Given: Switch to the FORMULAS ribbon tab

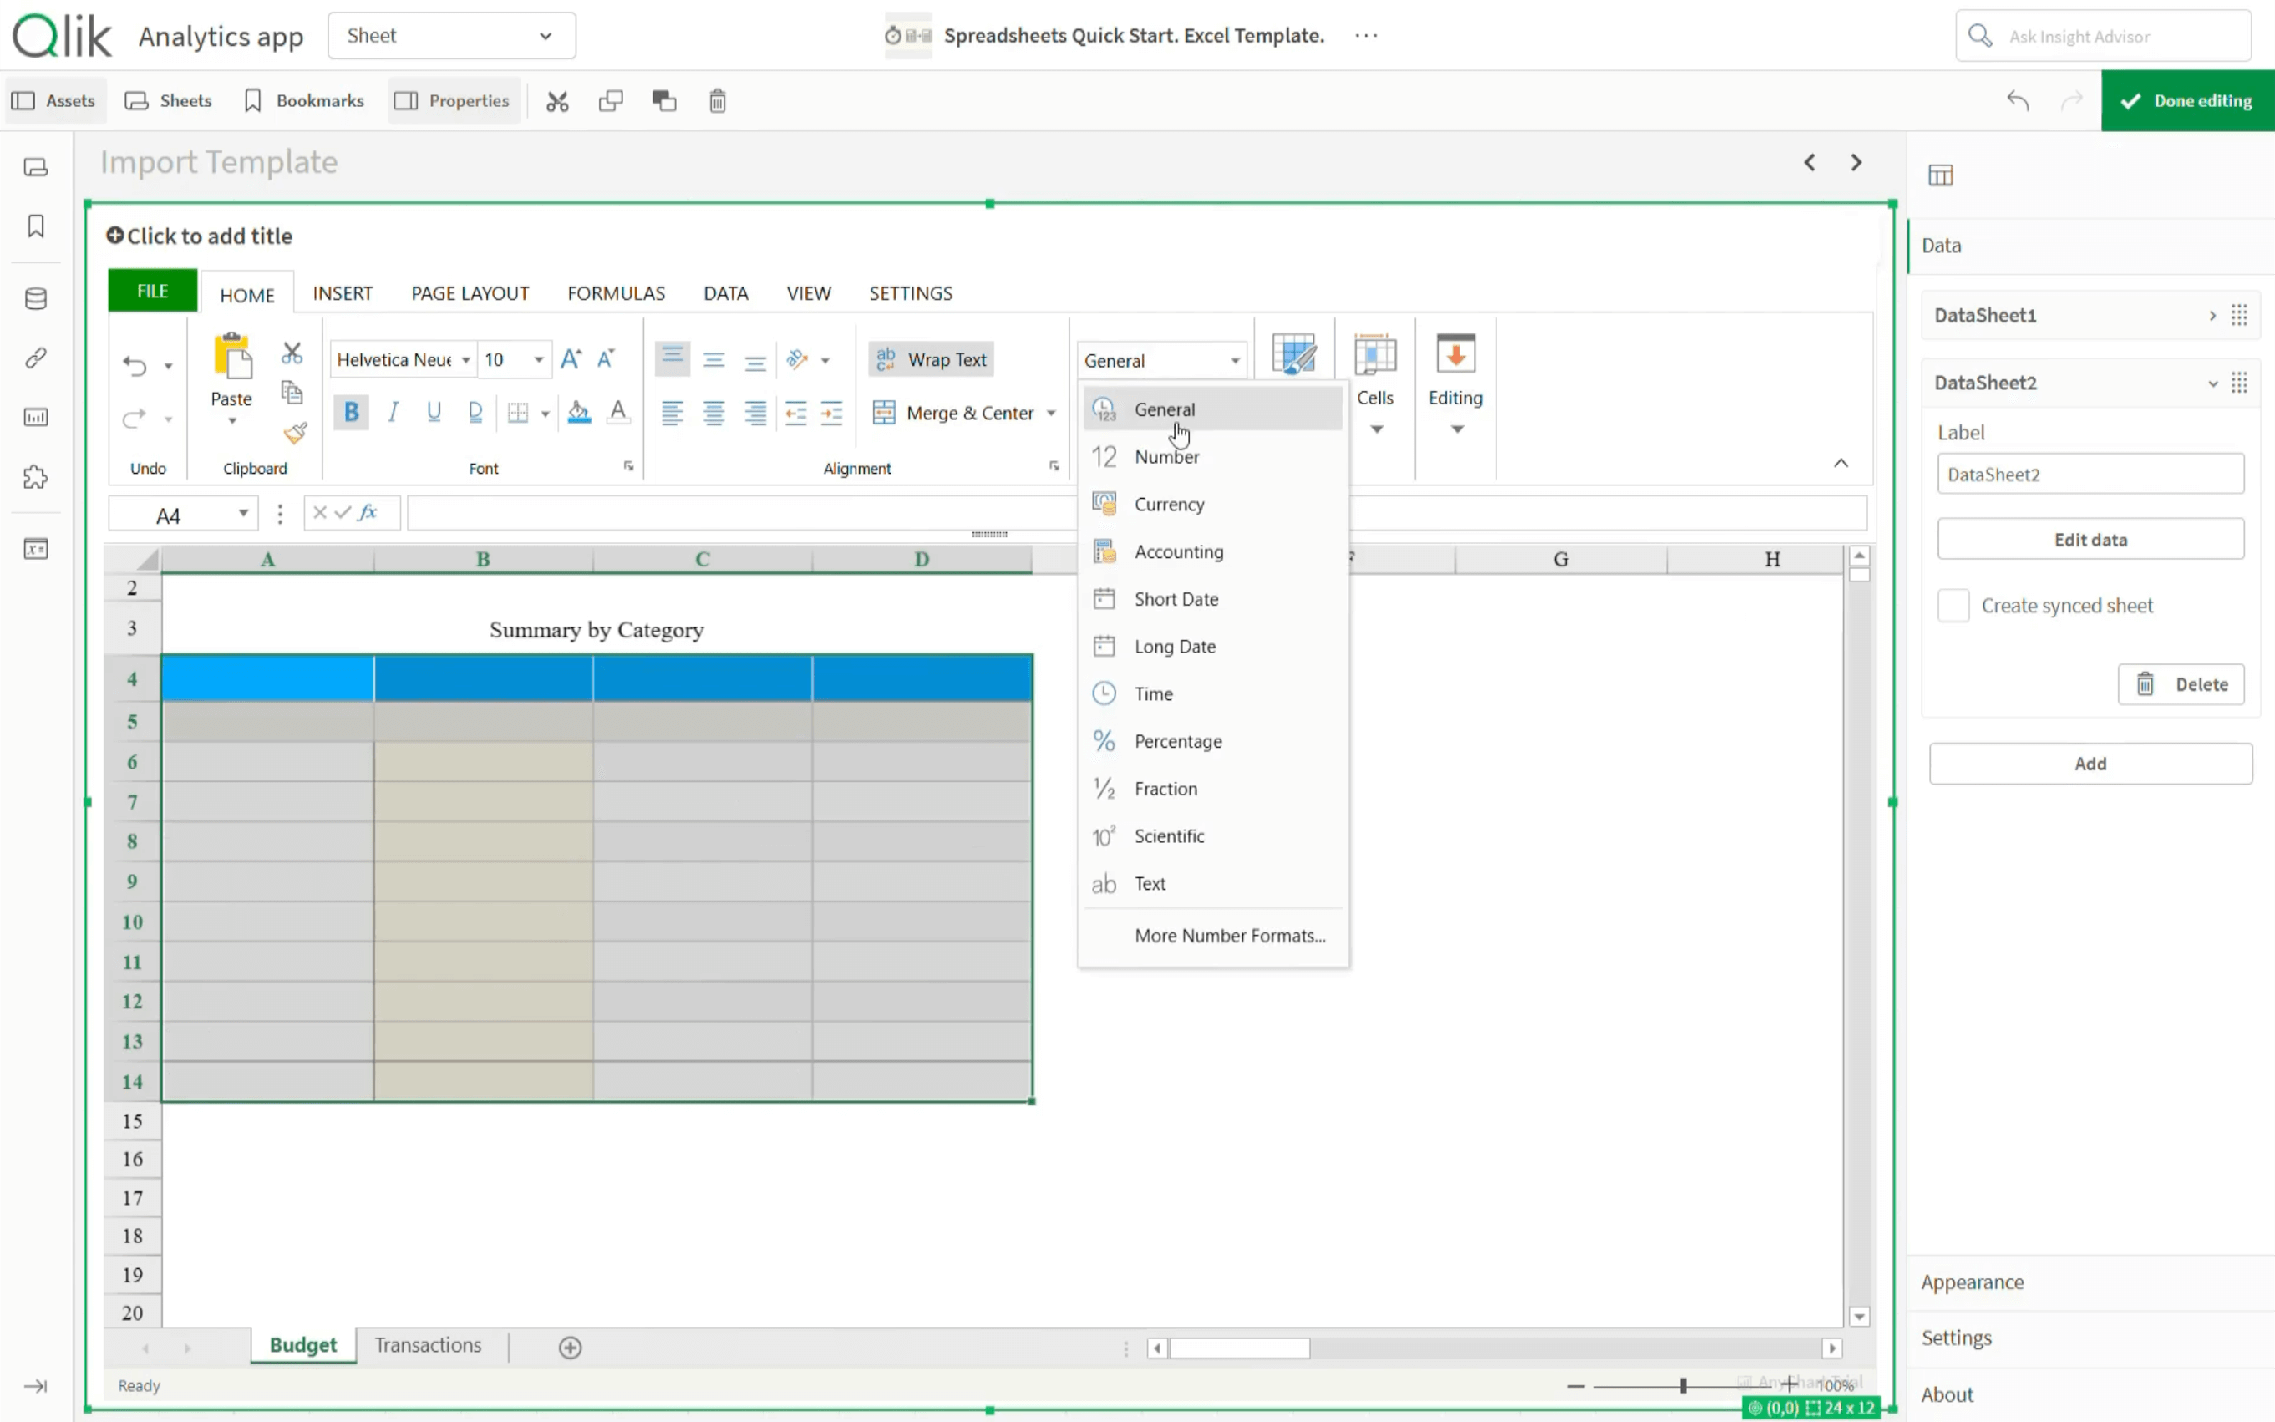Looking at the screenshot, I should click(616, 293).
